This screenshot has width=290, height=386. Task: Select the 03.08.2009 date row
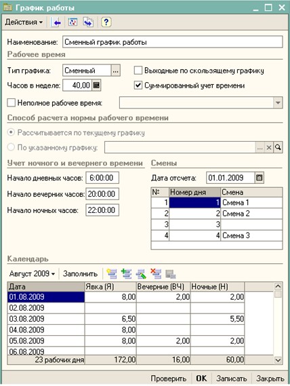(x=46, y=319)
